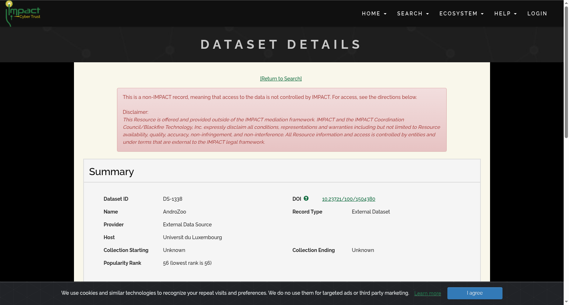Image resolution: width=569 pixels, height=305 pixels.
Task: Open the HOME dropdown menu
Action: pos(374,14)
